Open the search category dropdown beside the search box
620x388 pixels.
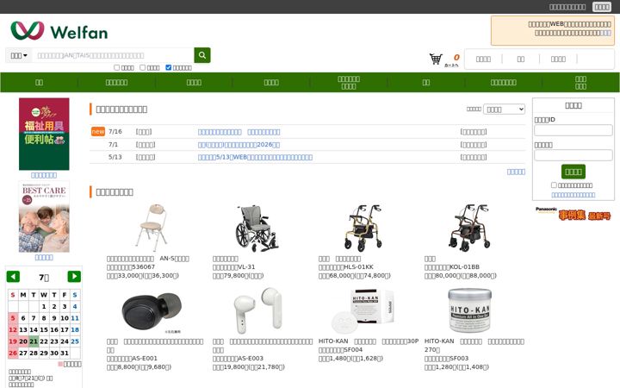click(19, 55)
